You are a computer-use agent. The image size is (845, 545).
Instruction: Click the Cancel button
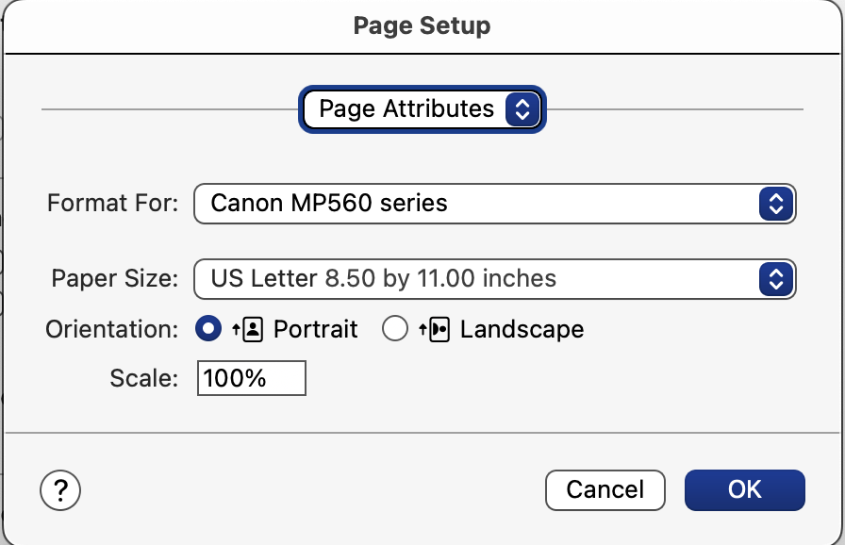coord(605,490)
